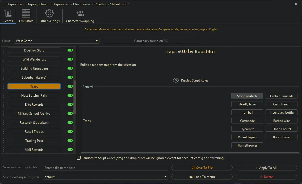
Task: Click the eye icon for Display Script Rules
Action: tap(175, 80)
